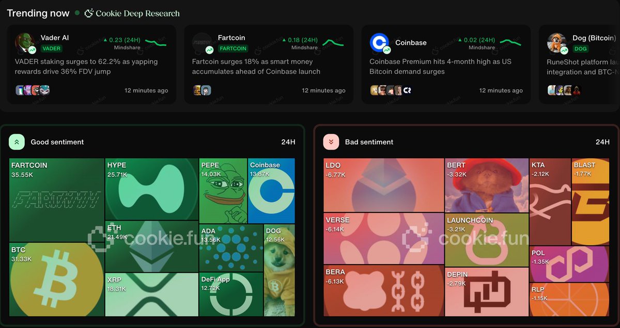Click the Vader AI card title
The width and height of the screenshot is (620, 328).
(55, 38)
